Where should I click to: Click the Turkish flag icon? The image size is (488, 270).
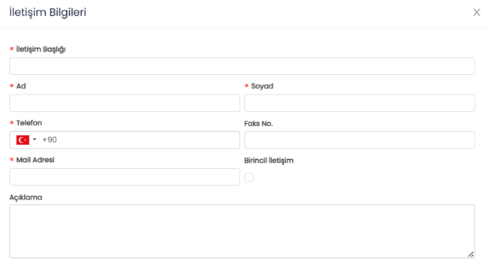click(23, 140)
